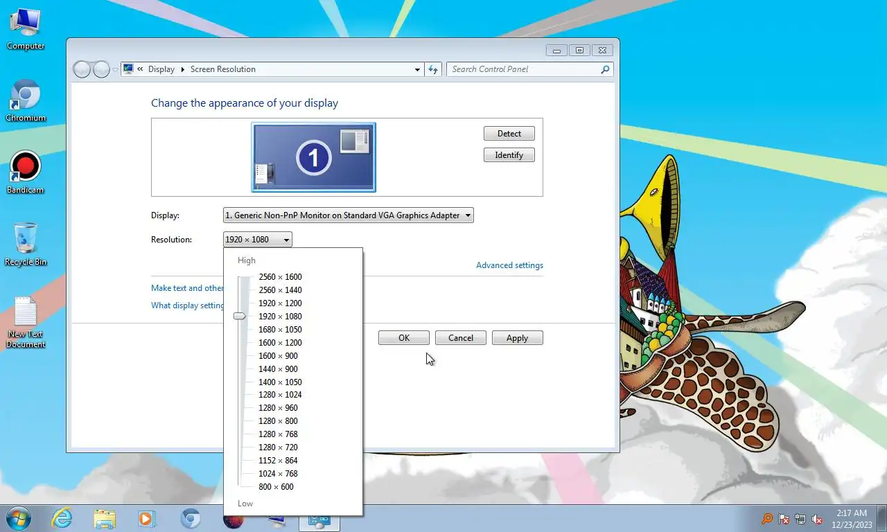This screenshot has width=887, height=532.
Task: Open the network connection tray icon
Action: [x=800, y=519]
